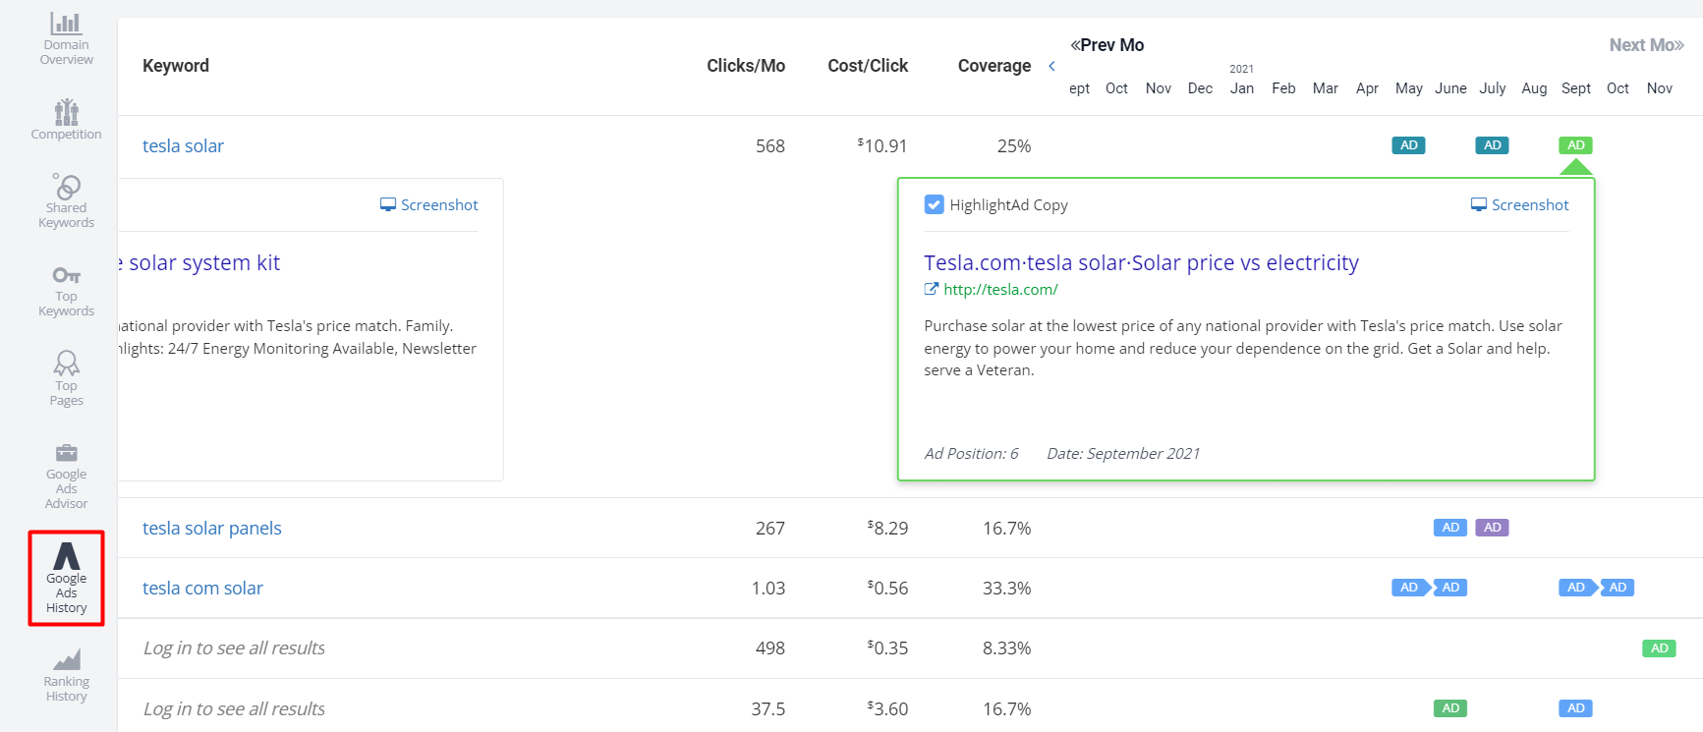Click the blue AD badge in 37.5 clicks row
This screenshot has width=1703, height=732.
tap(1575, 708)
